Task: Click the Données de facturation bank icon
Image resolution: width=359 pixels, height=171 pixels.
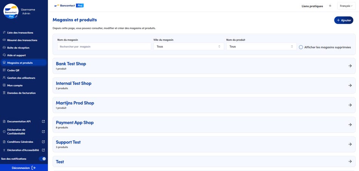Action: 4,93
